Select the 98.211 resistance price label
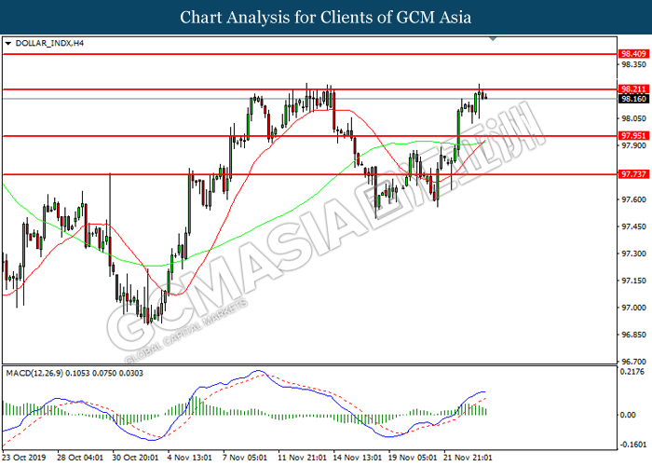652x466 pixels. click(x=633, y=89)
